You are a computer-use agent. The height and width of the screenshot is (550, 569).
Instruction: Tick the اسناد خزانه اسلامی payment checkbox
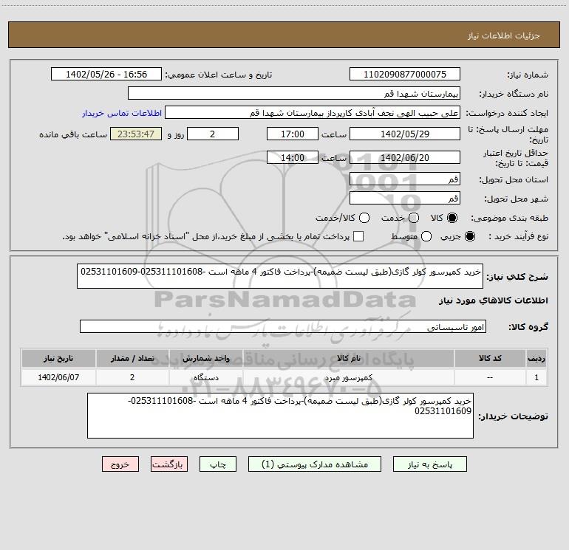[x=358, y=236]
